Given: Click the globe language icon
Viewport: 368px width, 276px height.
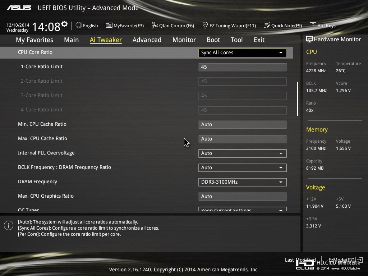Looking at the screenshot, I should (x=79, y=25).
